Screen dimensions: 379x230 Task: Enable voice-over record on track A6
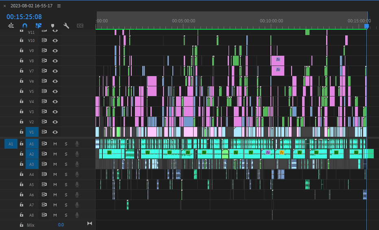[x=77, y=195]
